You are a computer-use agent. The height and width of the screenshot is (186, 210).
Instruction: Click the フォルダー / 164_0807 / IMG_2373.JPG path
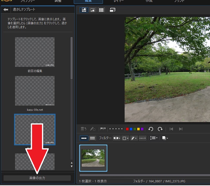159,181
